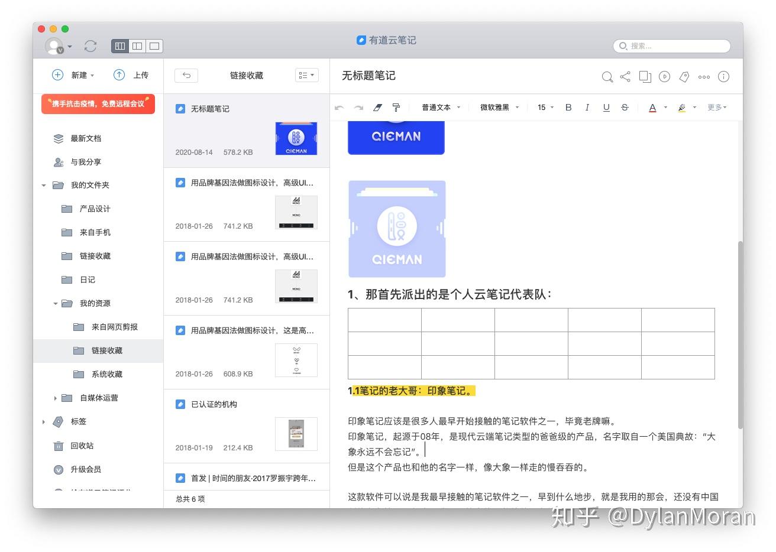Click the first cell of the table
Image resolution: width=776 pixels, height=552 pixels.
384,320
